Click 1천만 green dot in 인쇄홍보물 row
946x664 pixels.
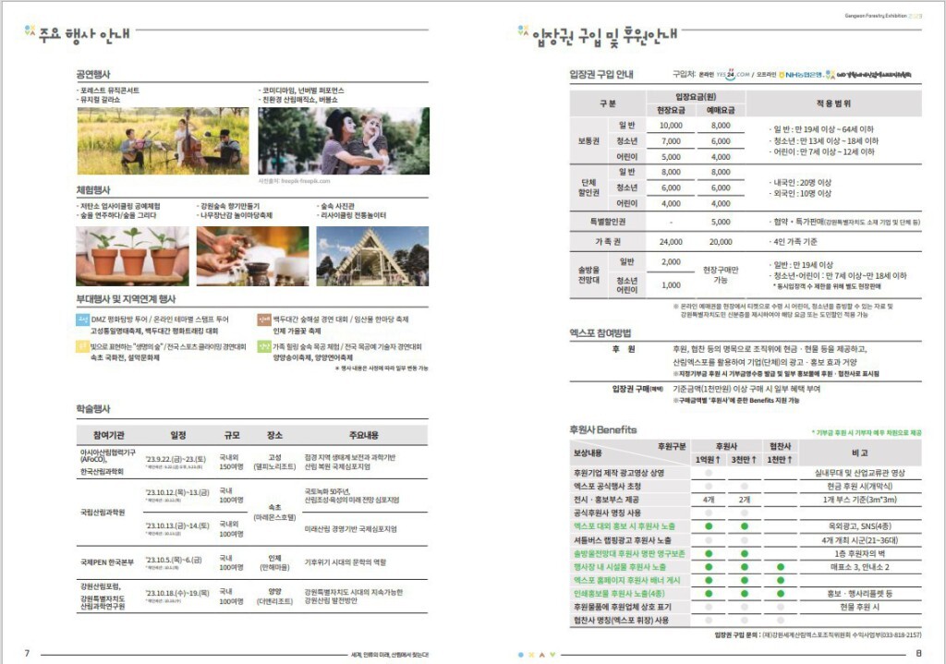coord(781,594)
